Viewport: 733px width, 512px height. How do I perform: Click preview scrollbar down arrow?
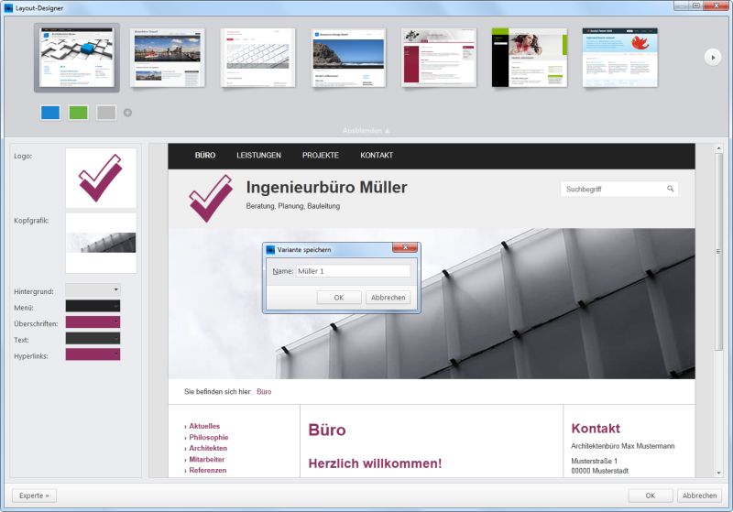point(718,473)
